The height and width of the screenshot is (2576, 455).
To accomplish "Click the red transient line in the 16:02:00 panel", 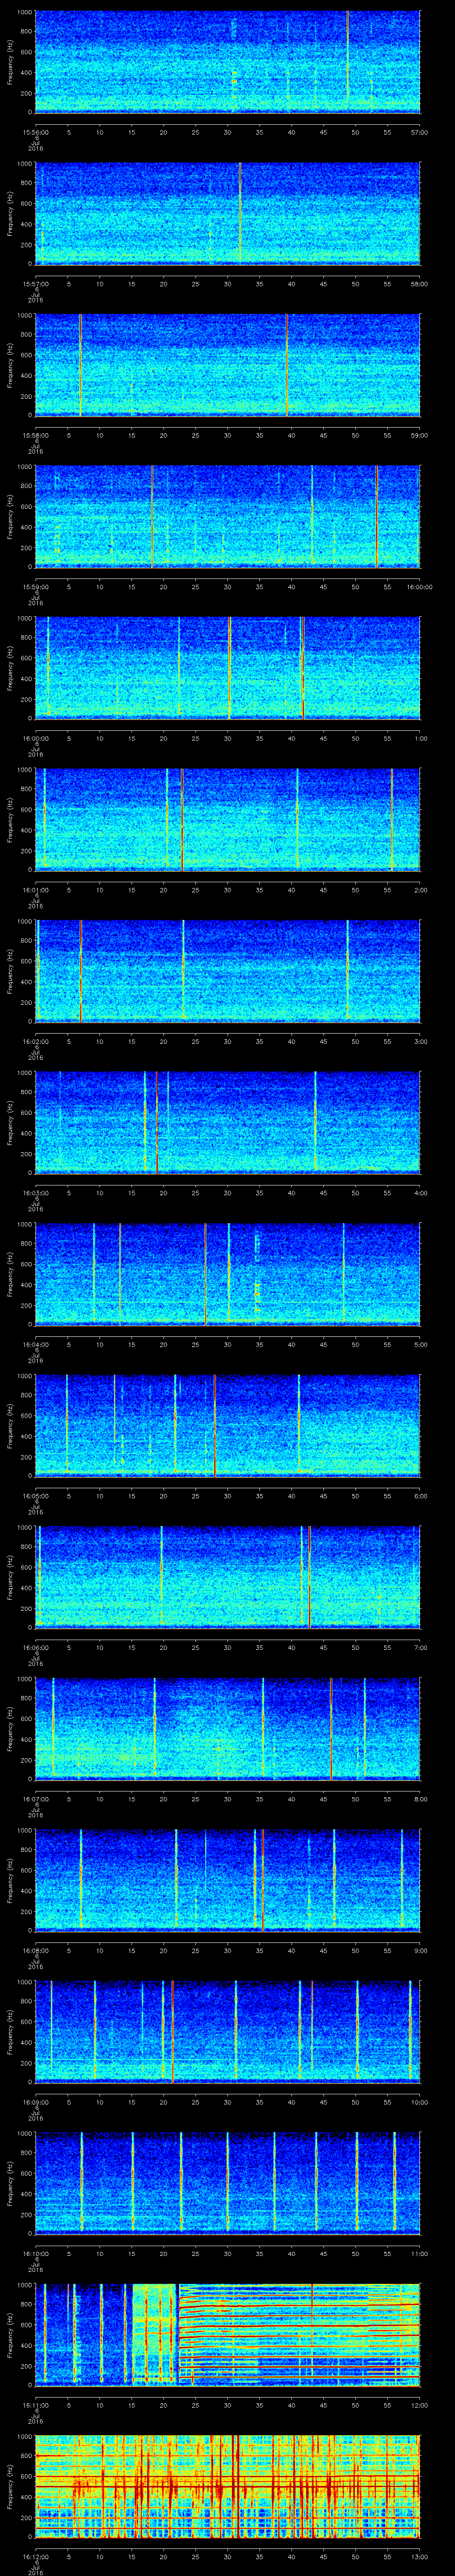I will (80, 971).
